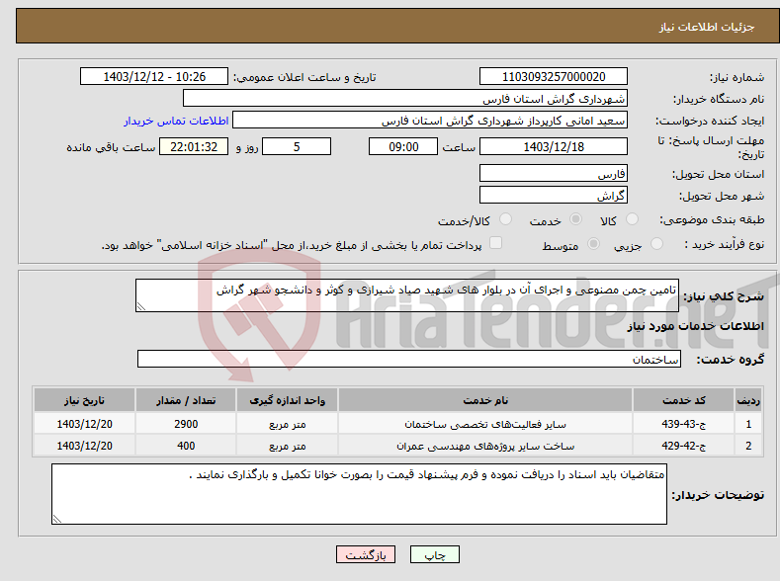Click the row number 2 cell
The image size is (780, 581).
point(748,446)
